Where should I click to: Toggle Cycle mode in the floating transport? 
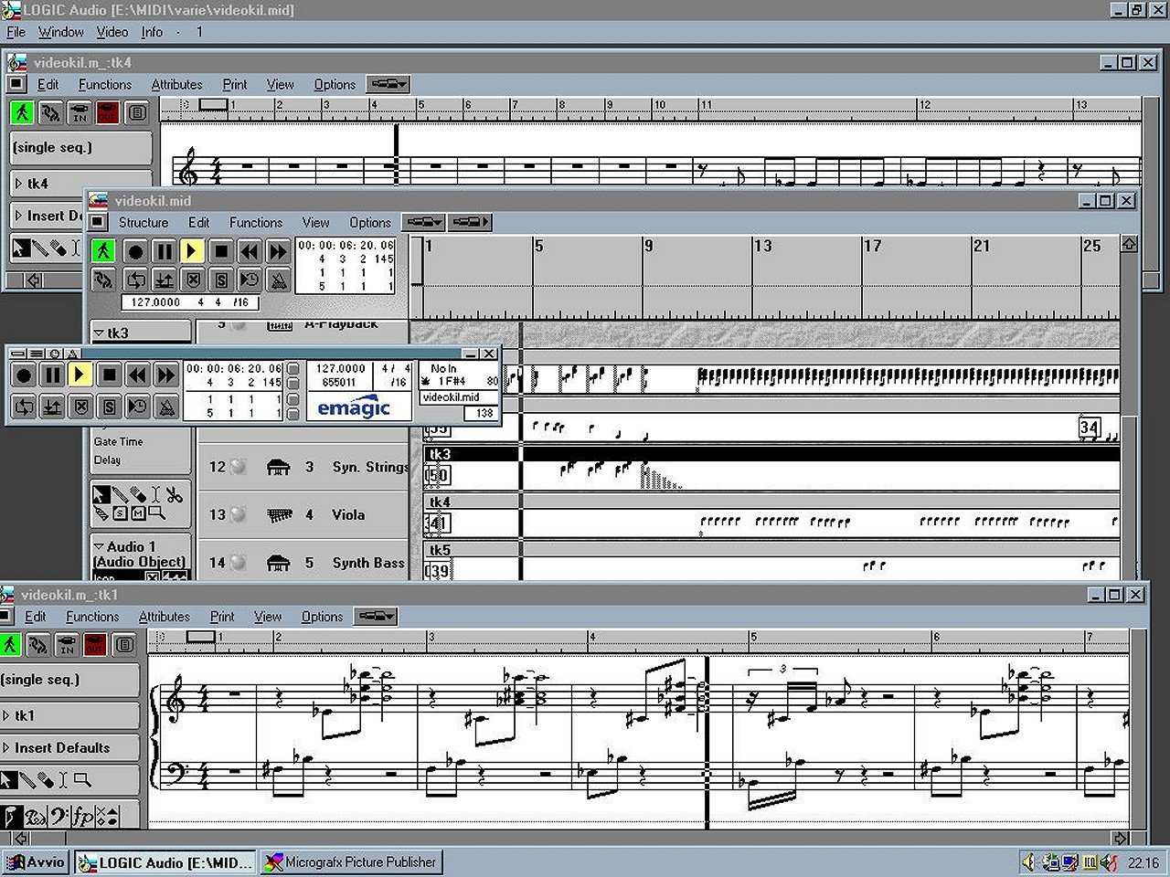[24, 407]
